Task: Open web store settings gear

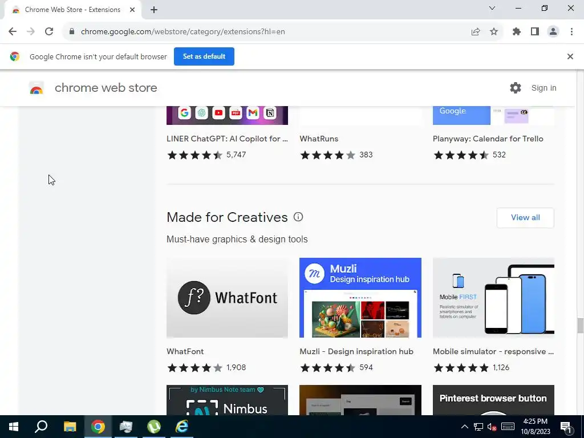Action: click(516, 88)
